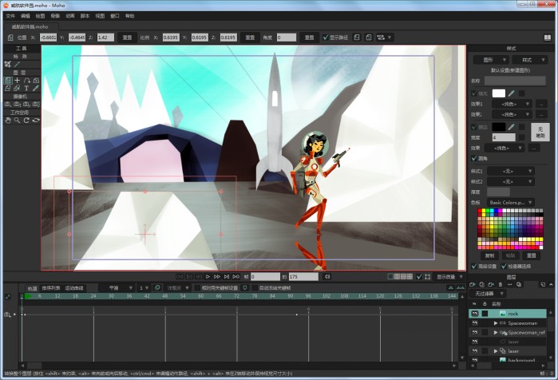The height and width of the screenshot is (380, 558).
Task: Click the timeline expand arrows icon
Action: 8,296
